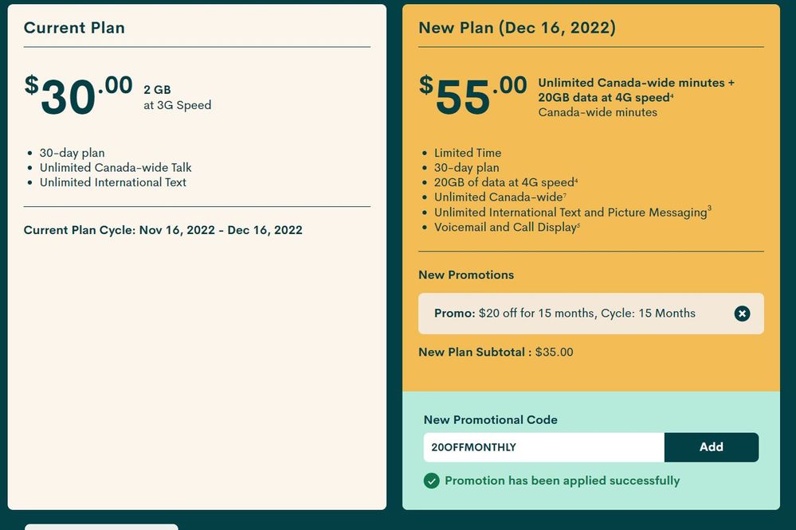
Task: Select the New Plan (Dec 16, 2022) heading
Action: coord(516,28)
